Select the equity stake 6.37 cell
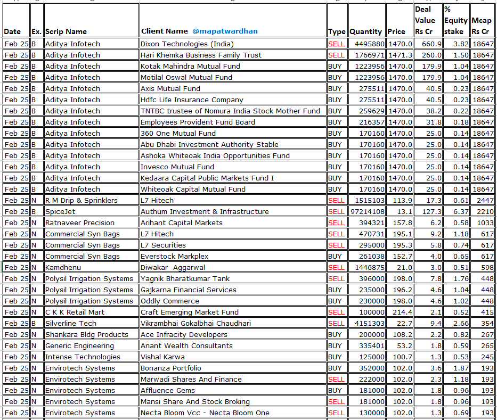This screenshot has height=420, width=497. click(x=456, y=211)
